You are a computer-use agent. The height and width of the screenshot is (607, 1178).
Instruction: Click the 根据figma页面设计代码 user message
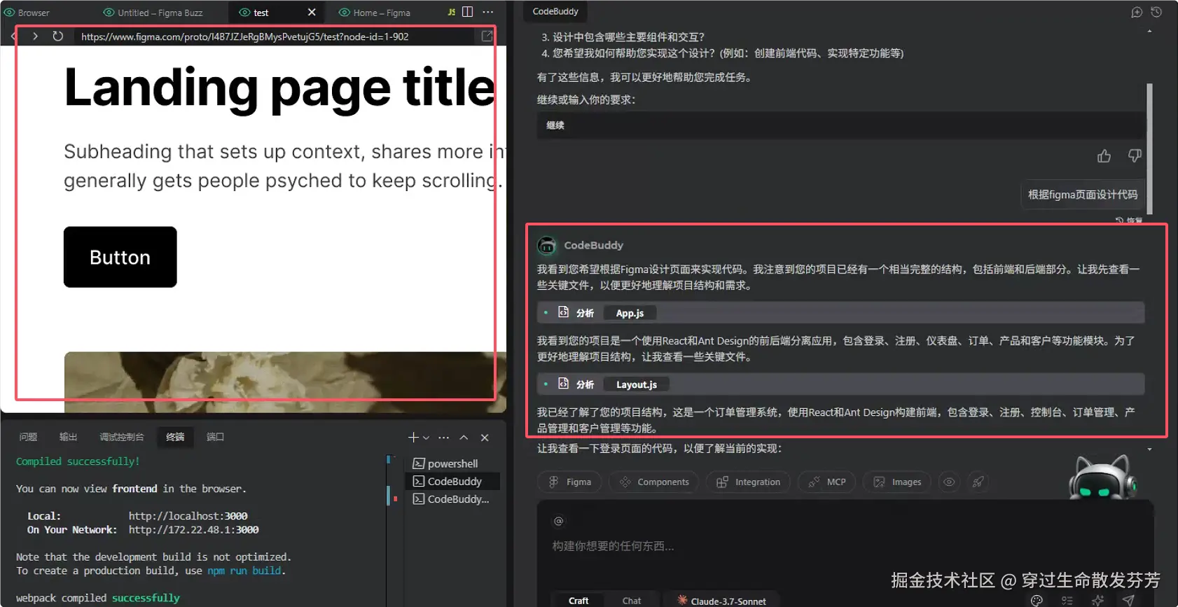click(1083, 195)
